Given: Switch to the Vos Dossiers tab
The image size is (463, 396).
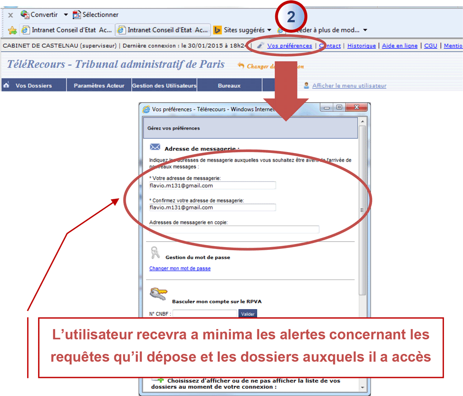Looking at the screenshot, I should tap(33, 86).
